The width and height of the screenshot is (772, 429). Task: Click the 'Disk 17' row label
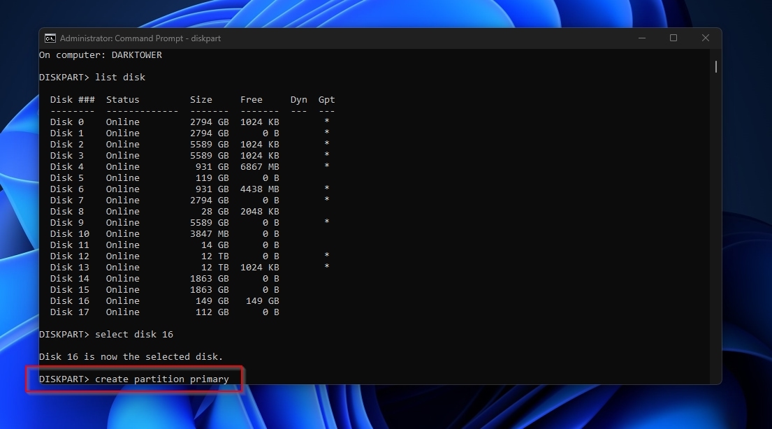pos(70,312)
